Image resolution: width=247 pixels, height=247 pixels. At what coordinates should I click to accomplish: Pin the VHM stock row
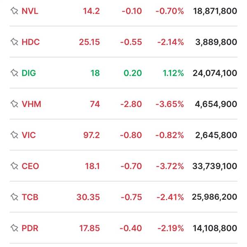pos(14,104)
